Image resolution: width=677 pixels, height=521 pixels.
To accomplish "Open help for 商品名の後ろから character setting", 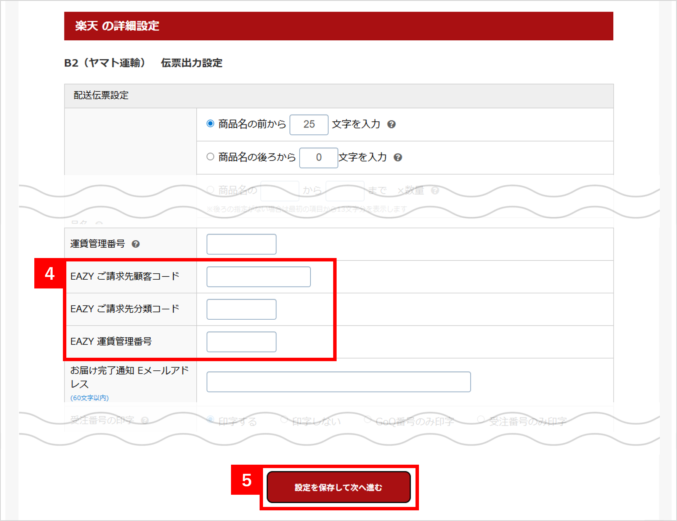I will 399,157.
